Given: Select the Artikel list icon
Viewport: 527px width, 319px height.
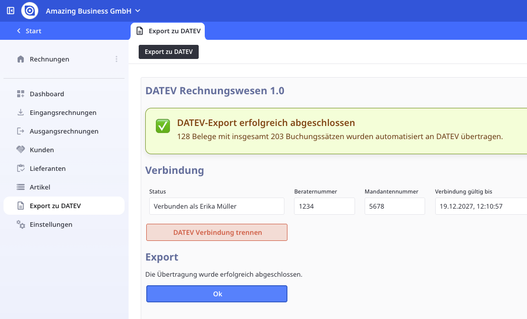Looking at the screenshot, I should pos(21,186).
